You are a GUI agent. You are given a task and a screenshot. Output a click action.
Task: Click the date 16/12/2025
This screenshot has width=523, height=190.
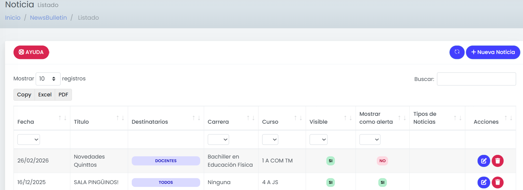32,182
